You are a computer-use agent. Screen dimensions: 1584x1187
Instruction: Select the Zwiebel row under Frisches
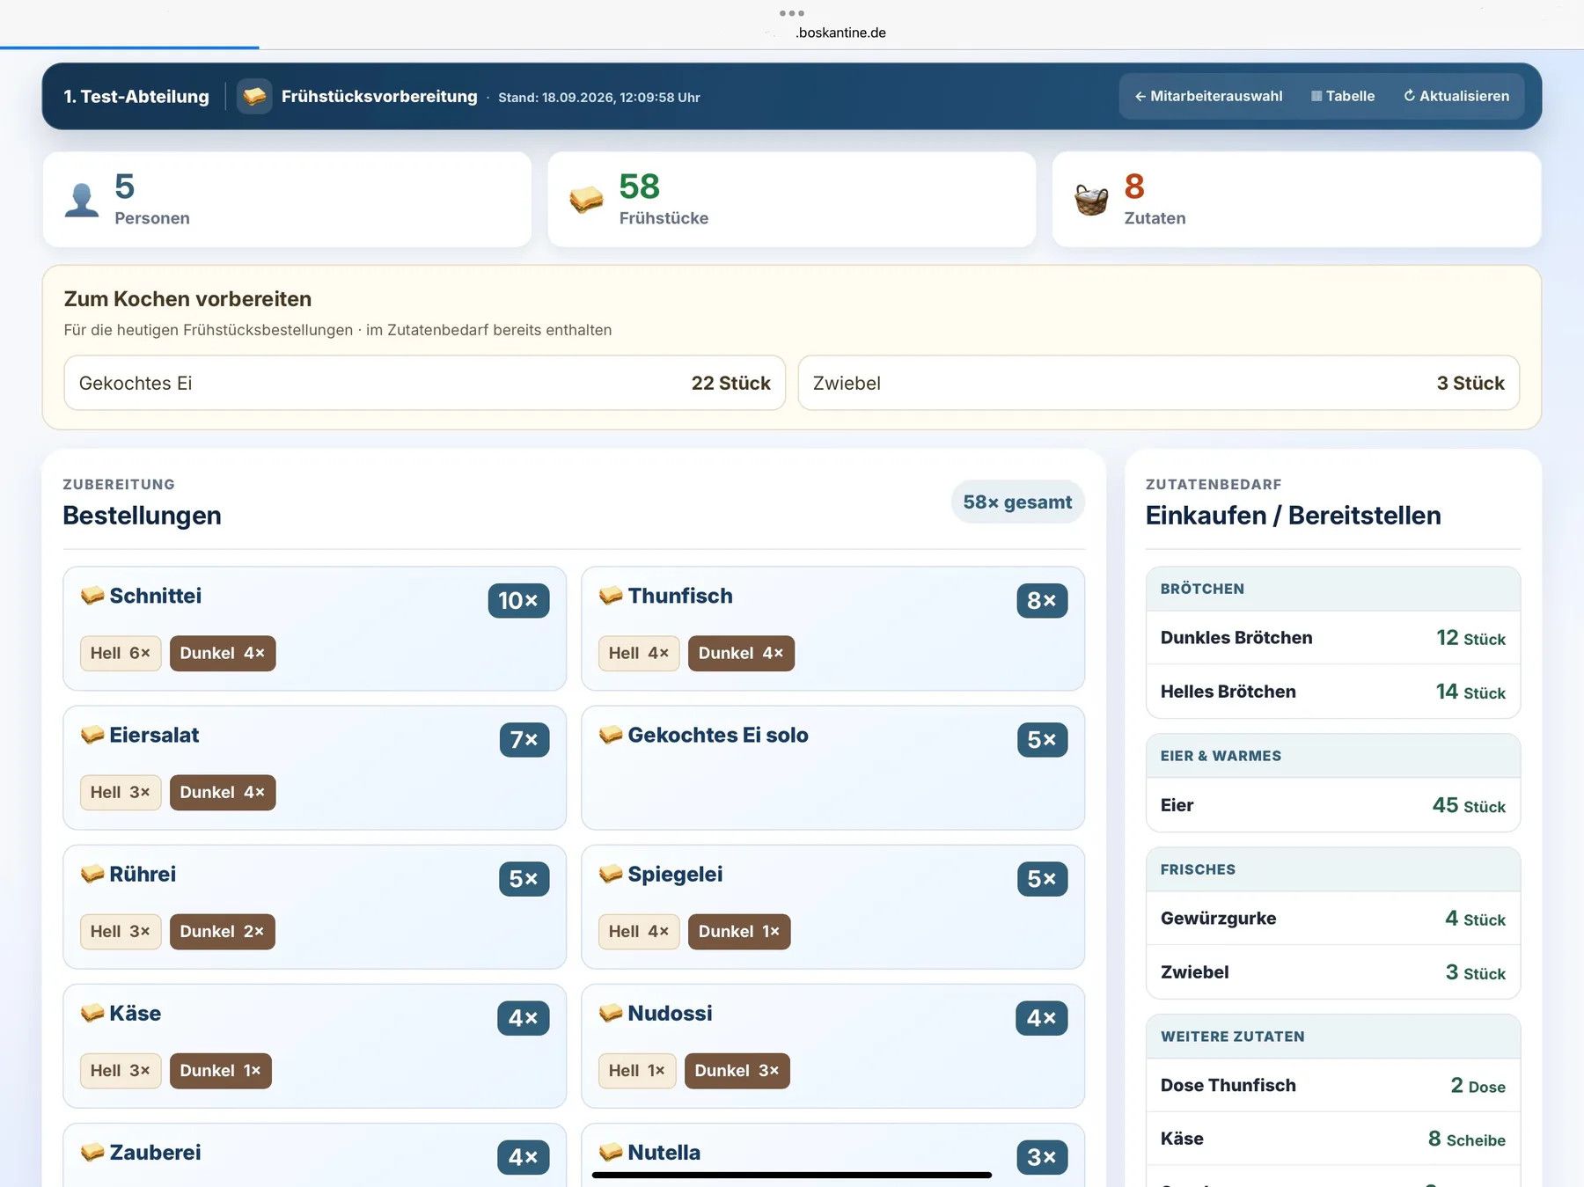coord(1333,972)
